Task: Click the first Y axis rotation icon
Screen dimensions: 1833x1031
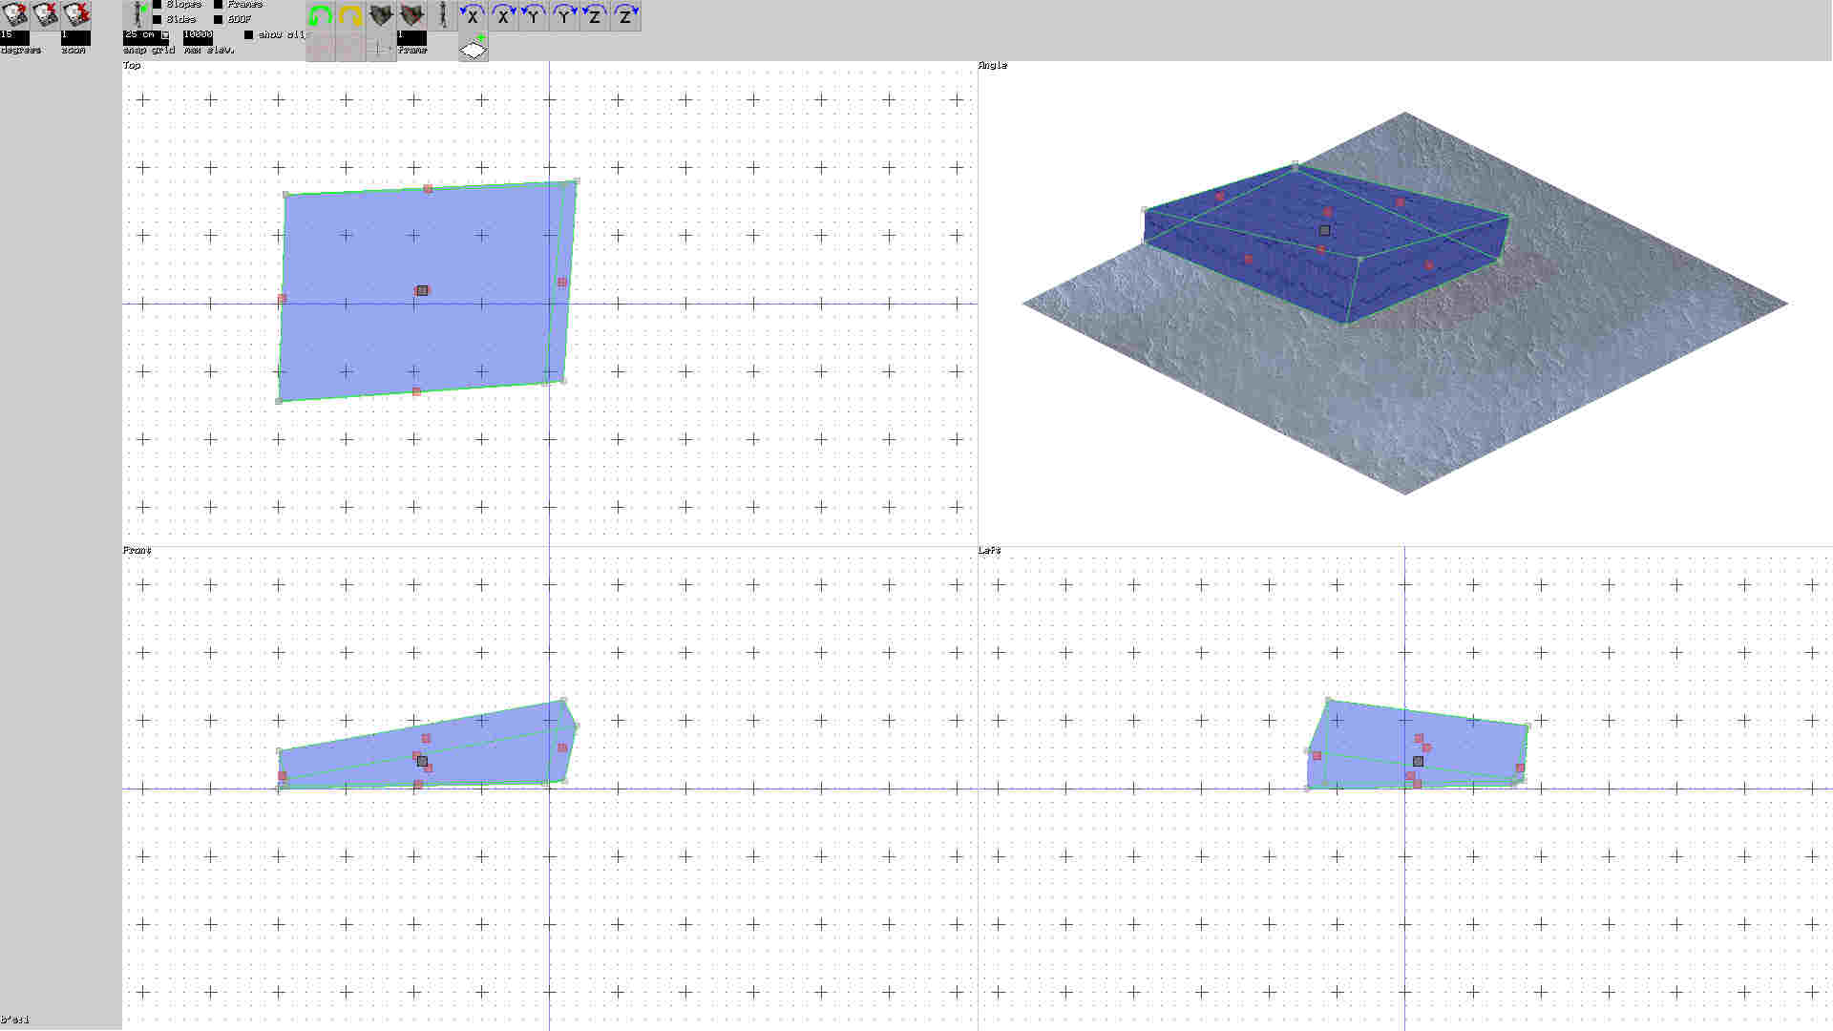Action: click(x=532, y=15)
